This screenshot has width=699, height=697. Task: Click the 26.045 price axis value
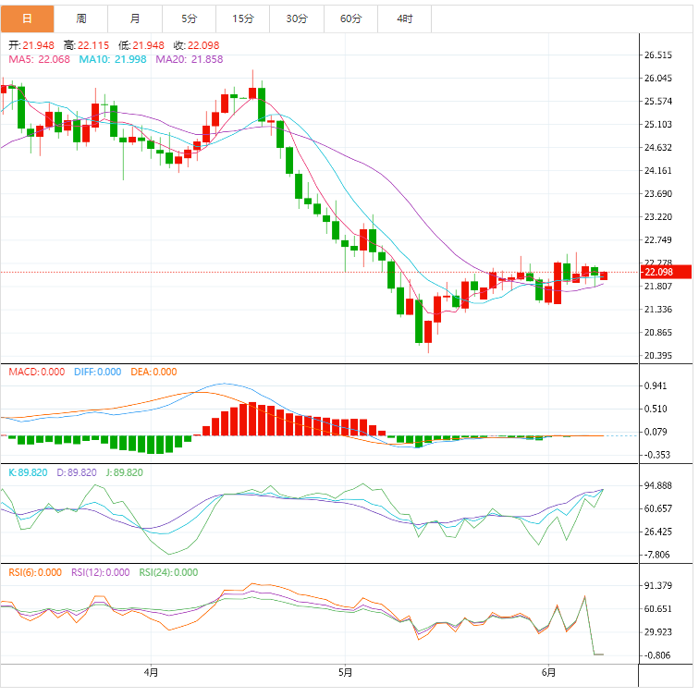click(658, 79)
